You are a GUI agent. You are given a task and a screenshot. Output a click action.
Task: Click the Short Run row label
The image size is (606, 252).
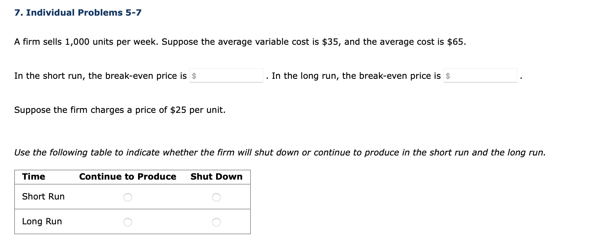43,196
